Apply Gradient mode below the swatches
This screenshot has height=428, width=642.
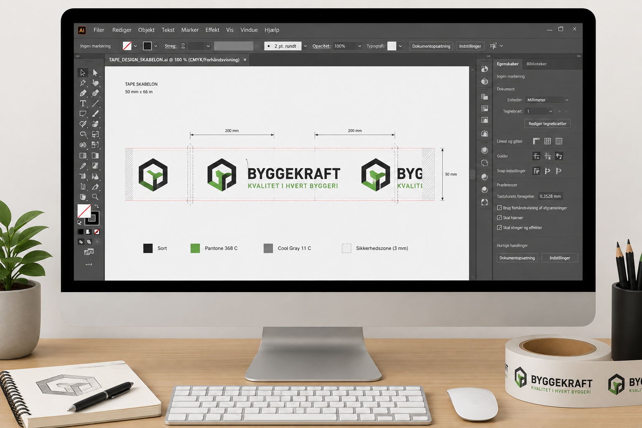tap(89, 232)
